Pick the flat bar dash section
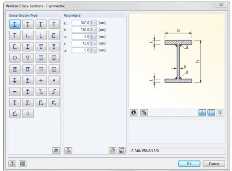This screenshot has height=171, width=232. point(15,91)
